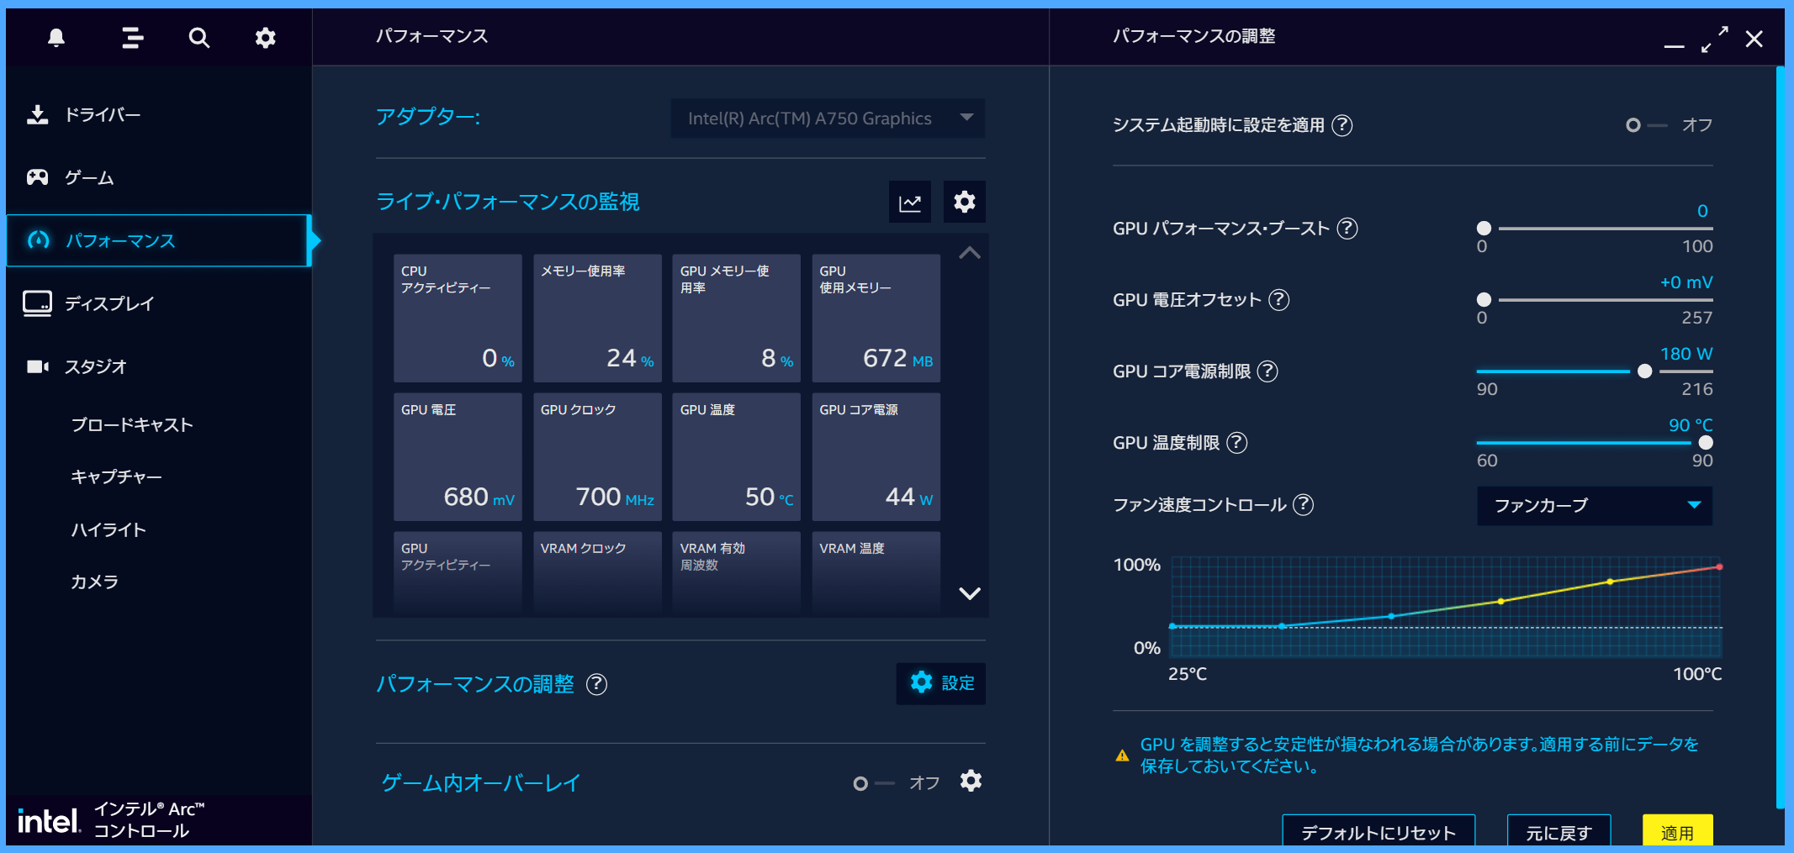Select the GPU メモリー使用率 tile
Viewport: 1794px width, 853px height.
point(737,319)
